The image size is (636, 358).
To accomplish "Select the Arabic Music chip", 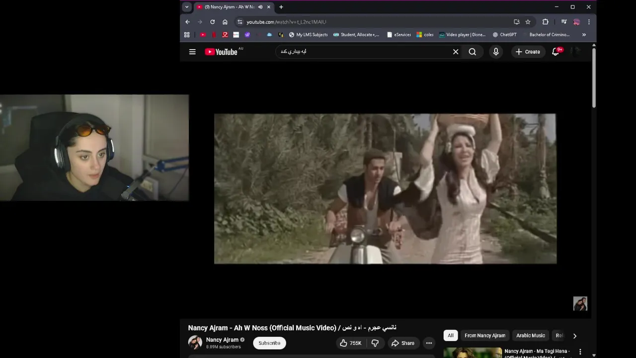I will point(531,336).
